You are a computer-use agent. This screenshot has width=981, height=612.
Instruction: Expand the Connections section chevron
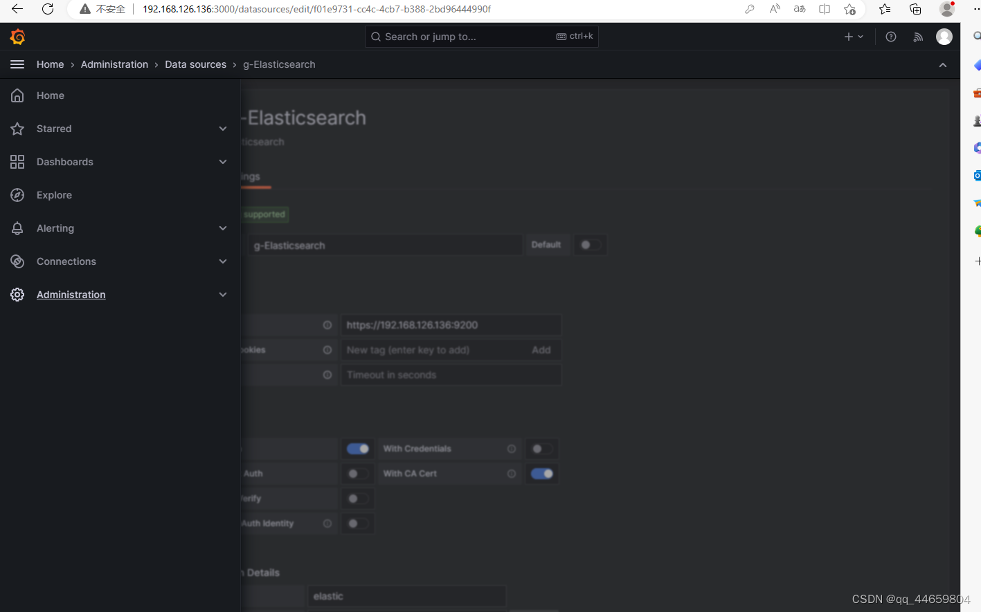click(223, 261)
